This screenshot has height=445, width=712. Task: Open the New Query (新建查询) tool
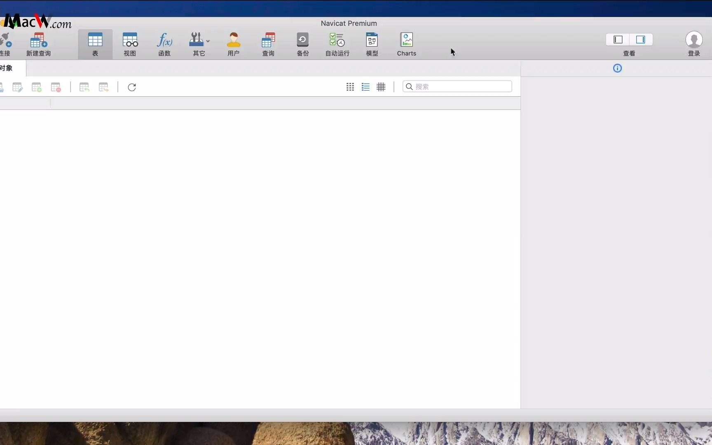tap(38, 44)
